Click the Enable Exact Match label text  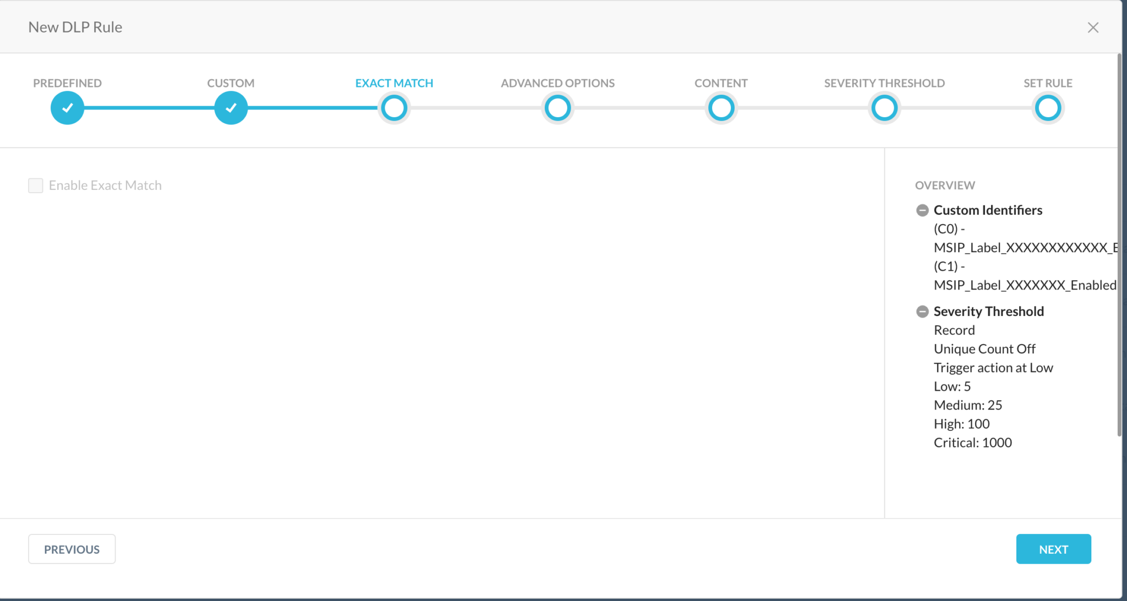(x=105, y=185)
